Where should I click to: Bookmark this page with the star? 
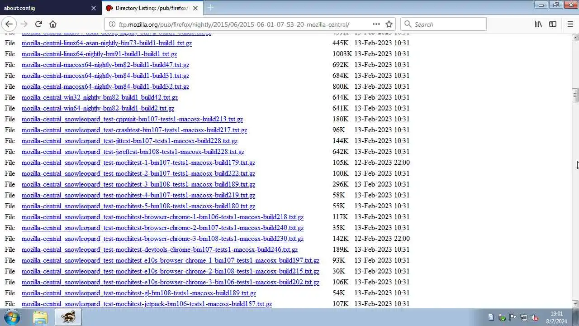tap(389, 24)
